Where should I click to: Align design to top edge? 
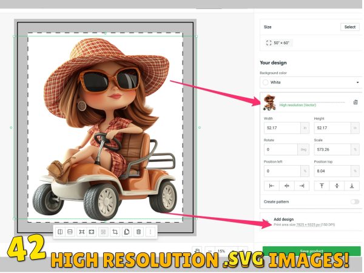pyautogui.click(x=322, y=186)
